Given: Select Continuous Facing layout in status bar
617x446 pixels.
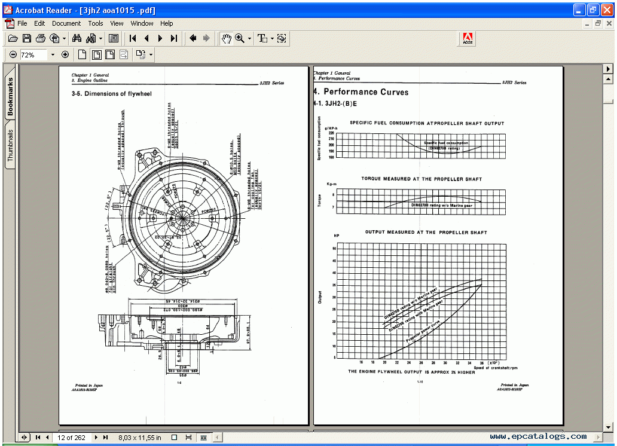Looking at the screenshot, I should tap(203, 438).
